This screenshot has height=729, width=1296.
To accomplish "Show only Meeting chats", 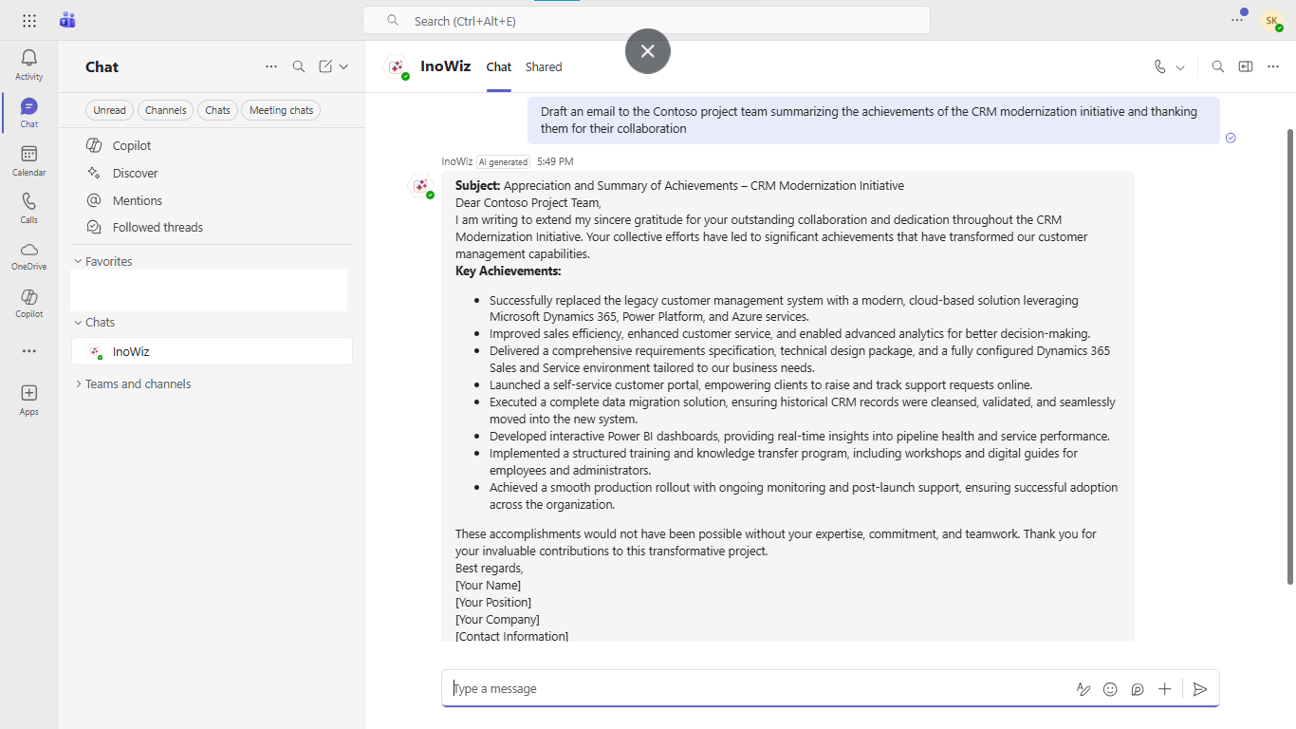I will (x=280, y=109).
